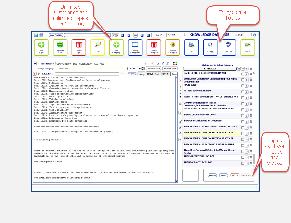The width and height of the screenshot is (291, 223).
Task: Select the red color dot beside the editor
Action: pyautogui.click(x=180, y=87)
